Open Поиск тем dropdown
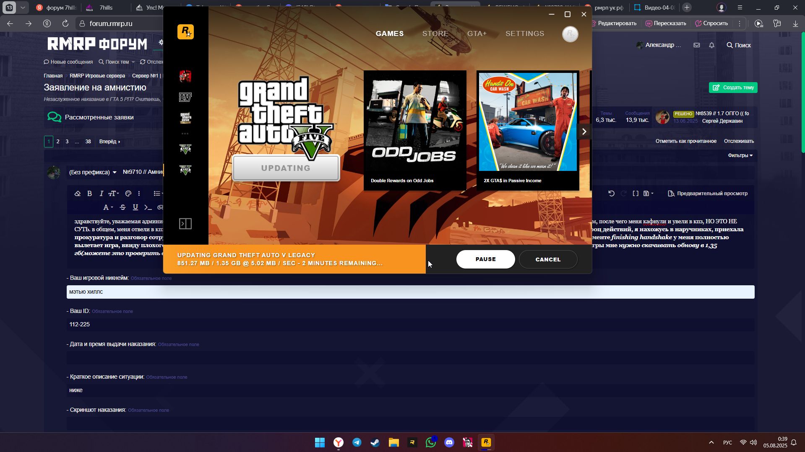This screenshot has width=805, height=452. [x=117, y=62]
